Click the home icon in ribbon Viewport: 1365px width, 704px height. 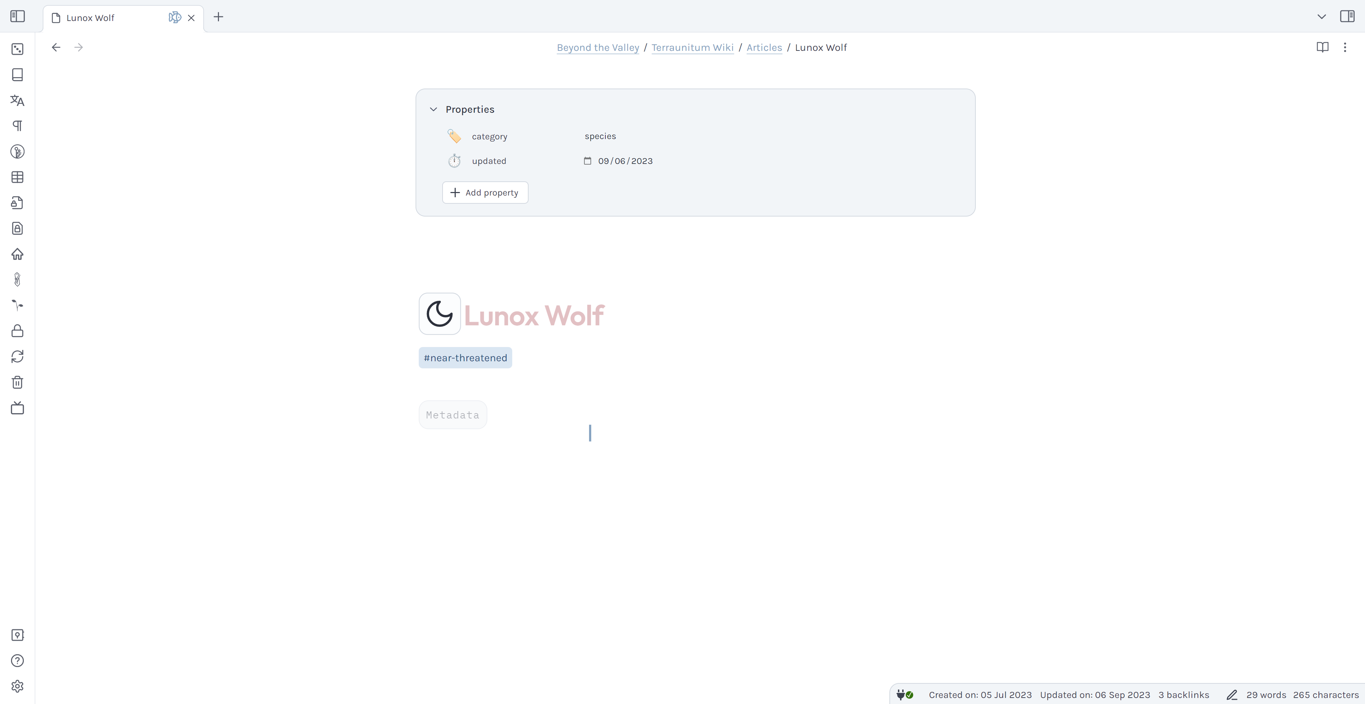(17, 254)
